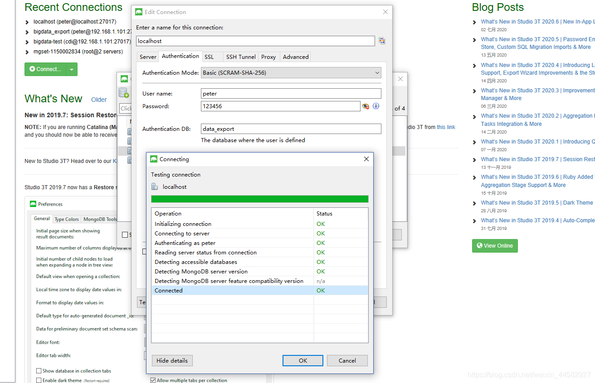The image size is (595, 383).
Task: Expand the mgset-1150002834 recent connection chevron
Action: pyautogui.click(x=28, y=52)
